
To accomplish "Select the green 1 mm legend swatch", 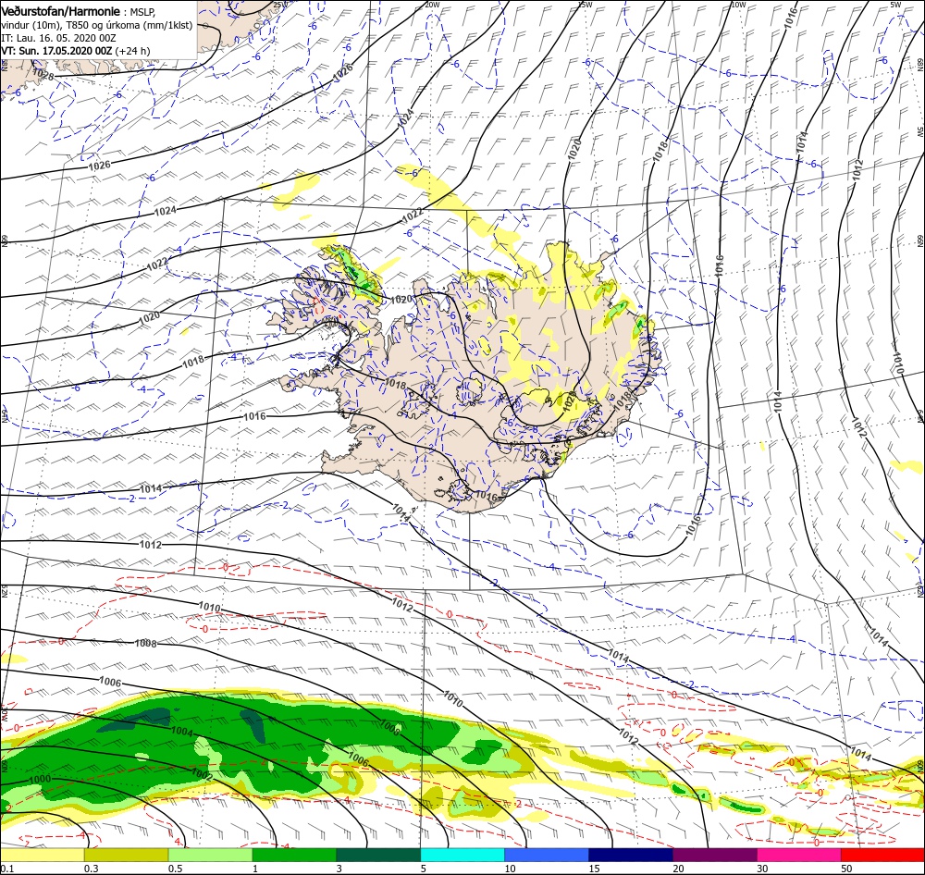I will click(294, 855).
